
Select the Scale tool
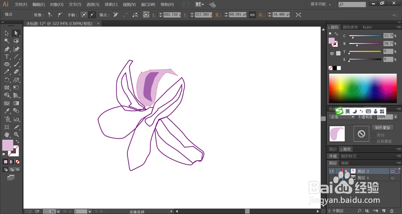coord(16,80)
